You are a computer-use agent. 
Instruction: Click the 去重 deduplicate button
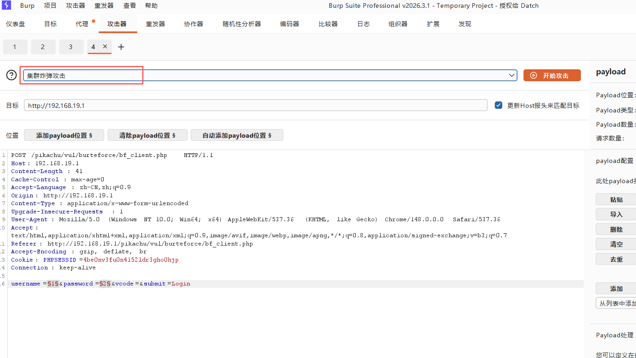(616, 259)
